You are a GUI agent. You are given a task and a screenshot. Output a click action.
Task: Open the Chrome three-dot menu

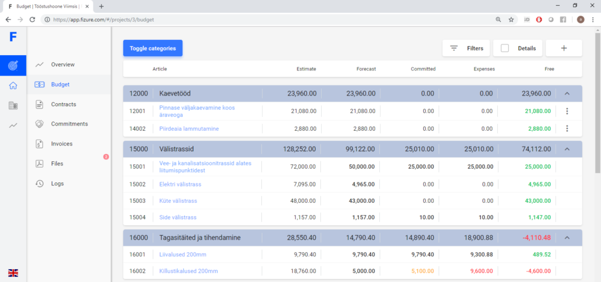click(593, 19)
